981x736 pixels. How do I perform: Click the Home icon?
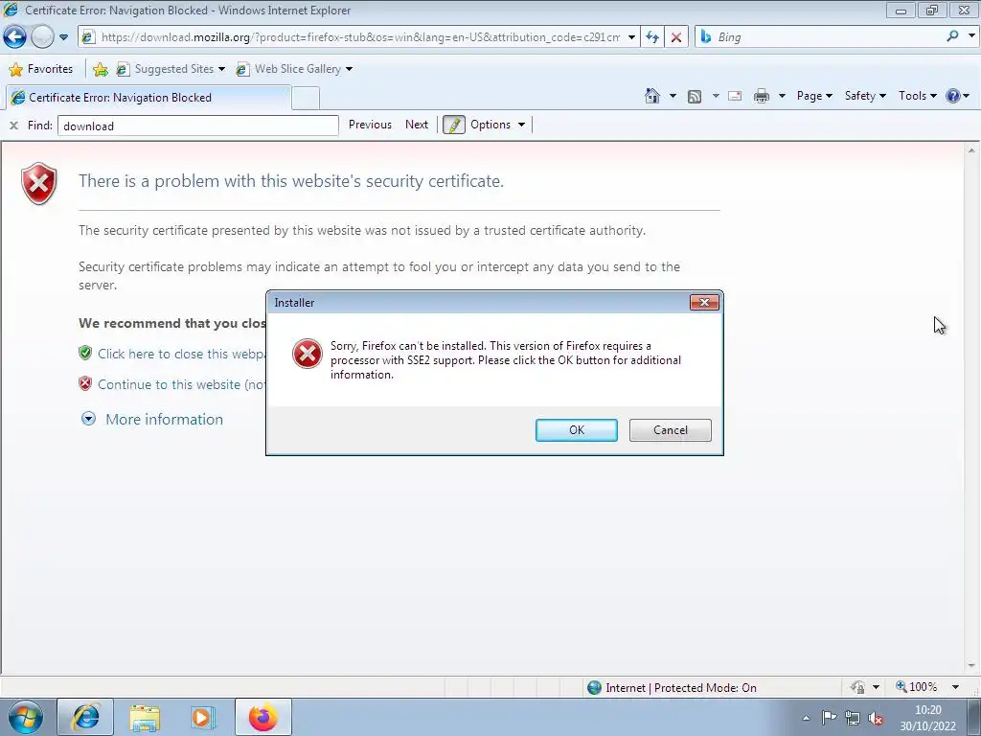click(651, 96)
